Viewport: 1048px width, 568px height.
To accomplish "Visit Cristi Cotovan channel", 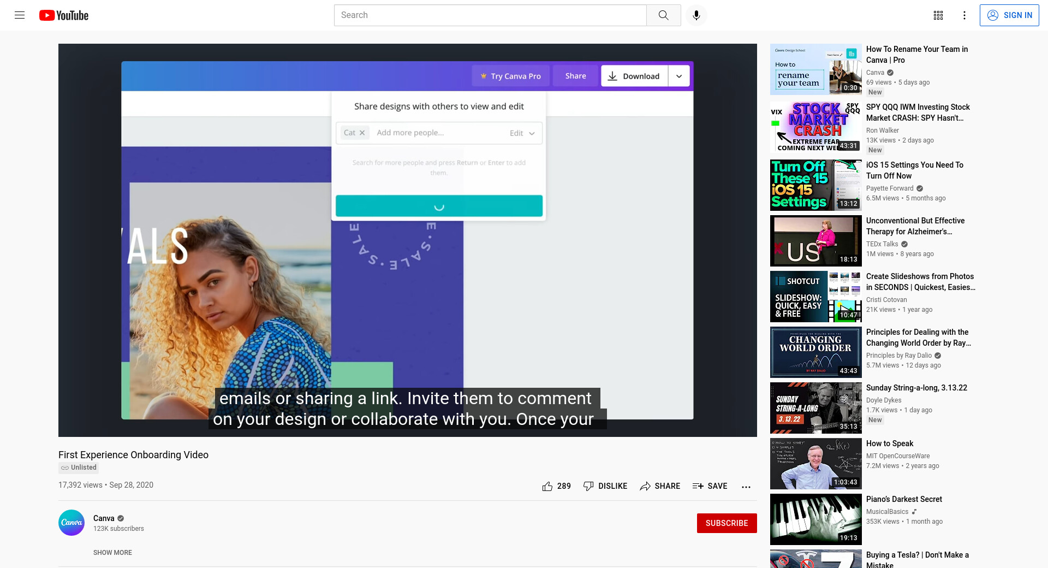I will coord(886,300).
